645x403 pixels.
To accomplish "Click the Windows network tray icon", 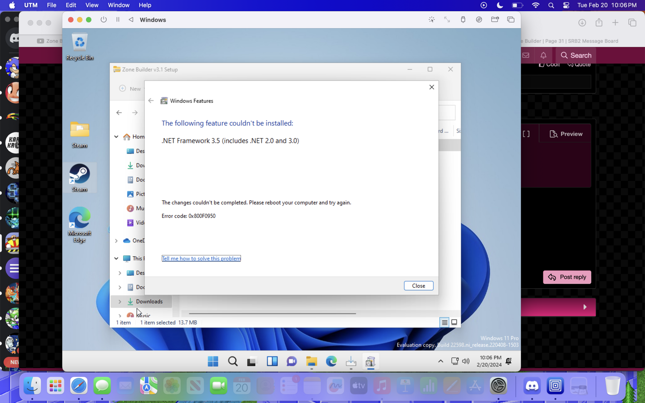I will coord(455,361).
